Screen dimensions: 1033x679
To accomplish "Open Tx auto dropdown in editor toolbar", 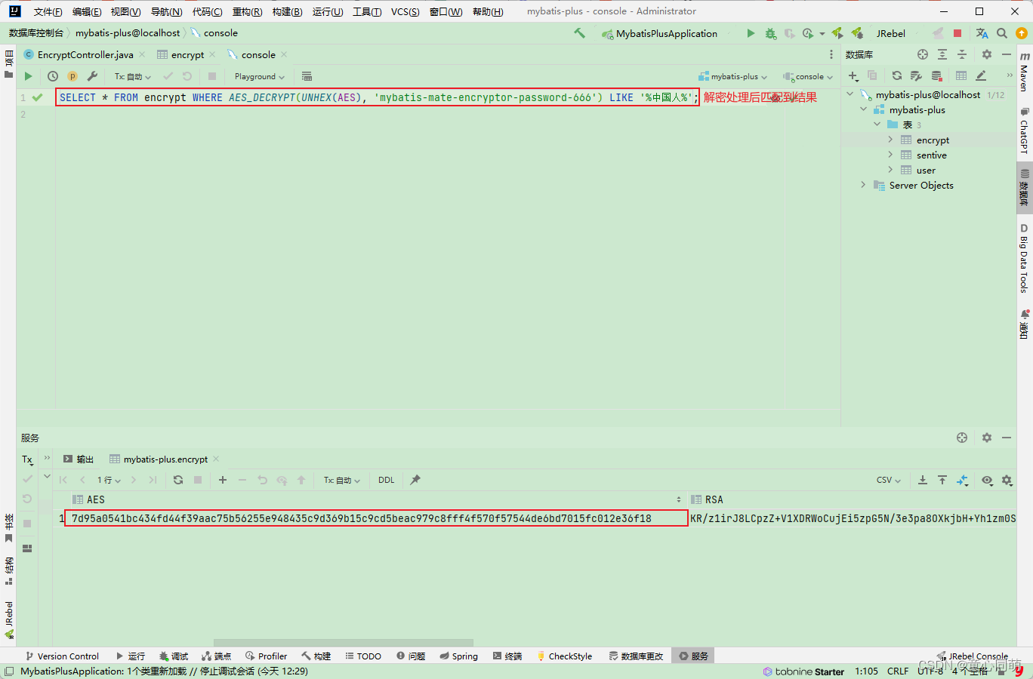I will pyautogui.click(x=133, y=76).
